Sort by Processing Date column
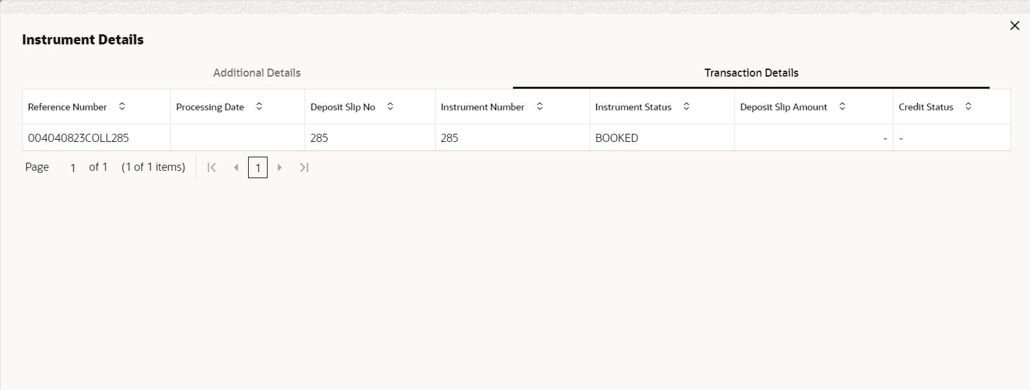 pyautogui.click(x=259, y=107)
